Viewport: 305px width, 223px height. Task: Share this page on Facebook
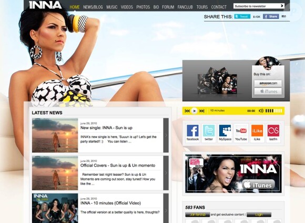pyautogui.click(x=271, y=16)
